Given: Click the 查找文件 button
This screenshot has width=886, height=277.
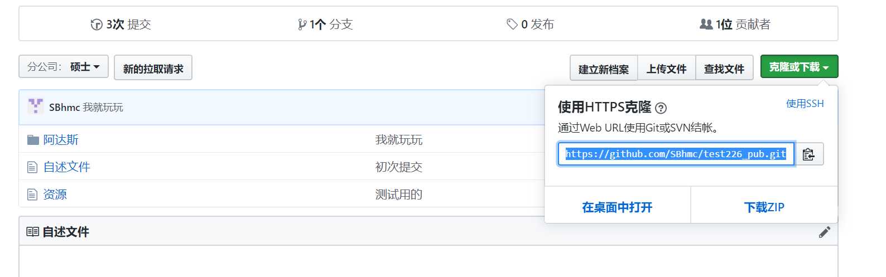Looking at the screenshot, I should [724, 69].
